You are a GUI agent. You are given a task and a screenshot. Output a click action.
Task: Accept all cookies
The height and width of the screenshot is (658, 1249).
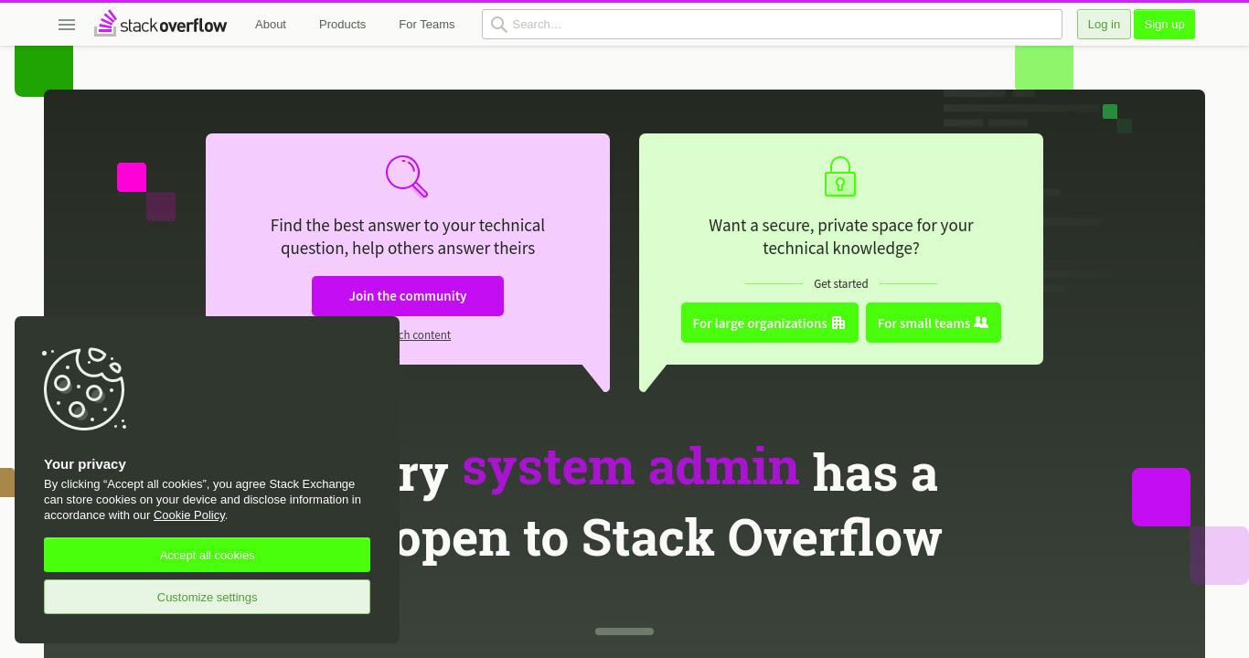(x=207, y=555)
